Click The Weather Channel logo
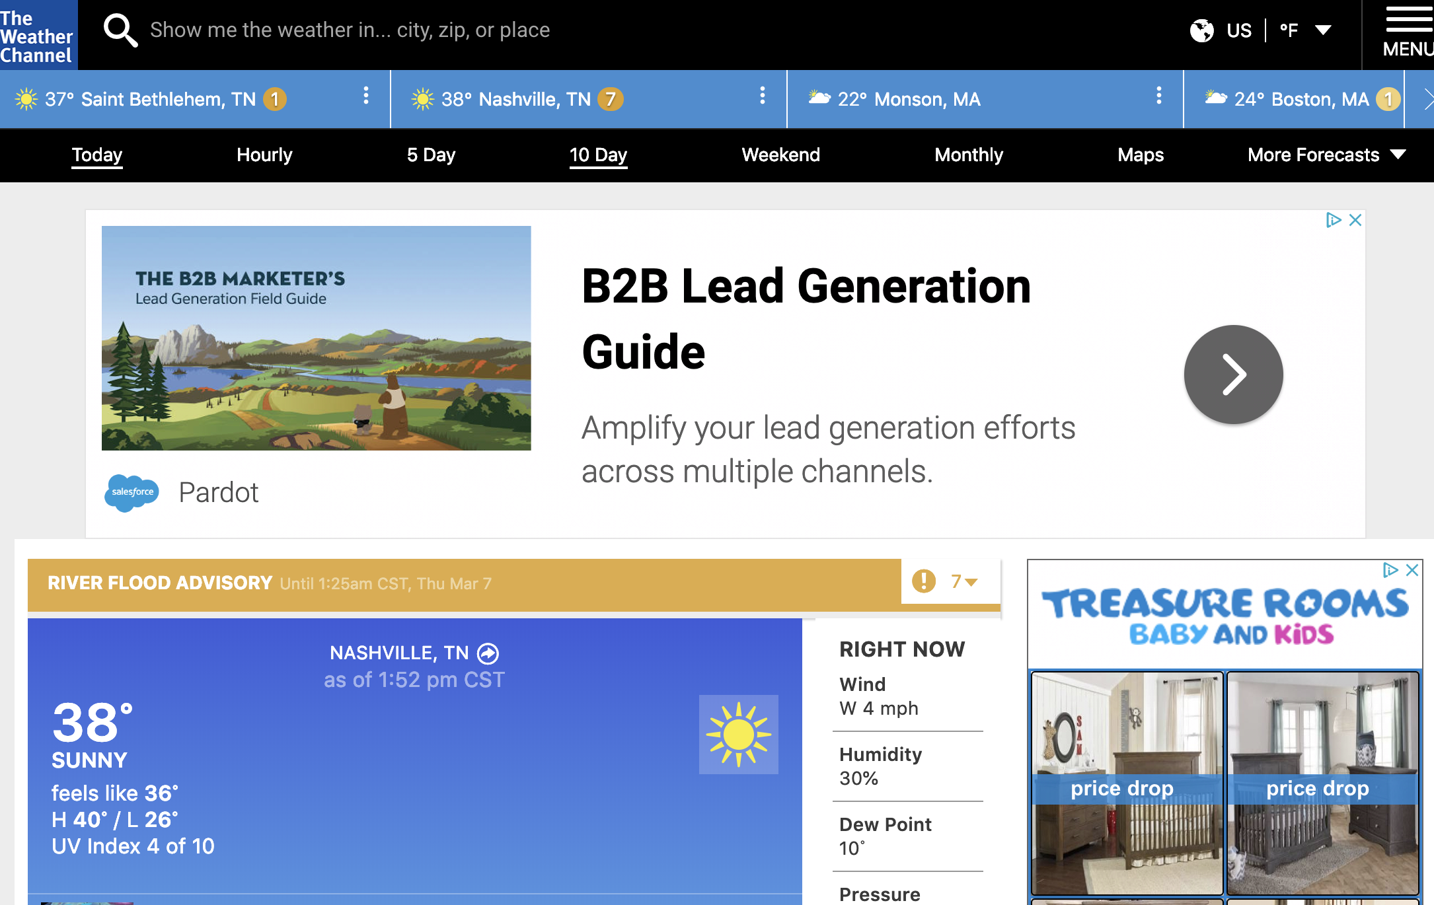Viewport: 1434px width, 905px height. point(38,34)
